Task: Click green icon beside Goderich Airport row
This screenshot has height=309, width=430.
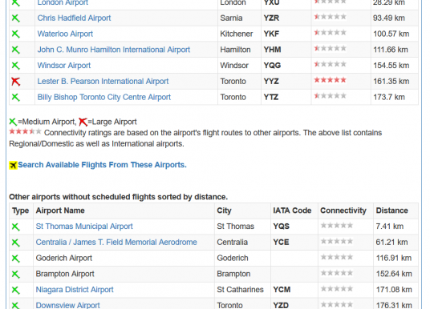Action: pos(15,259)
